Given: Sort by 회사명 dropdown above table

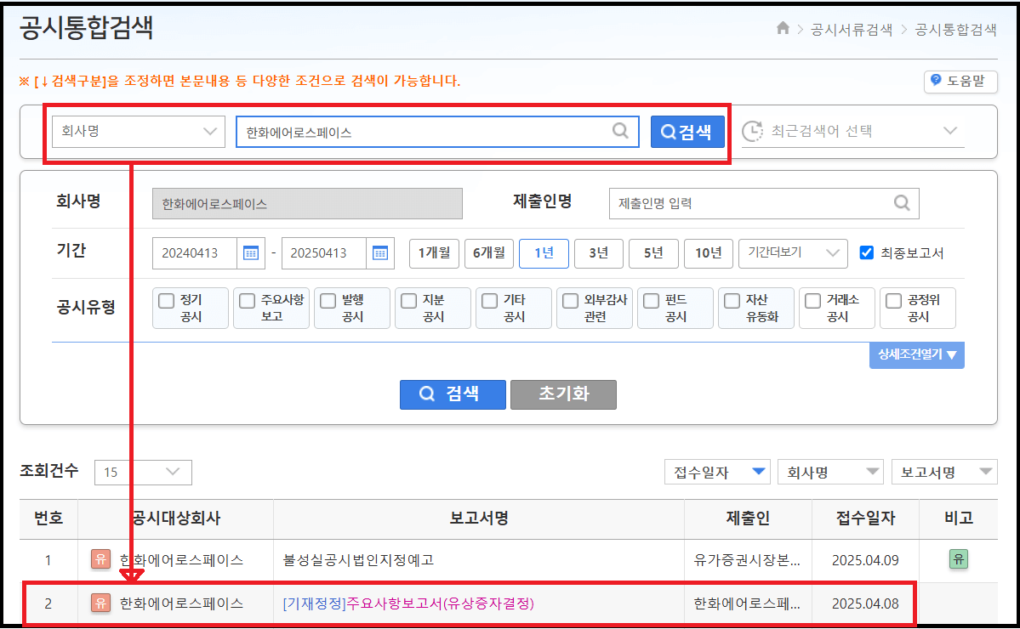Looking at the screenshot, I should pyautogui.click(x=830, y=472).
